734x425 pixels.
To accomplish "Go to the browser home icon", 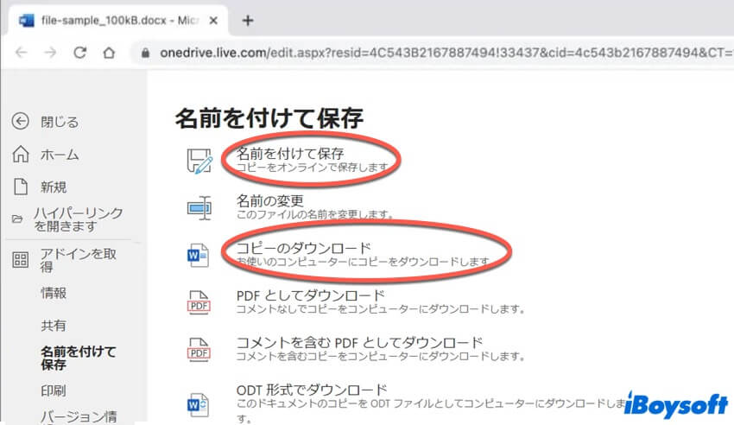I will (109, 53).
